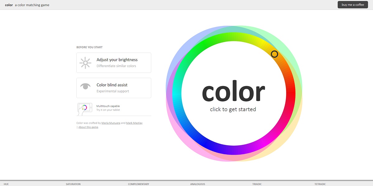Click 'Multitouch capable' text
The image size is (373, 186).
(108, 106)
